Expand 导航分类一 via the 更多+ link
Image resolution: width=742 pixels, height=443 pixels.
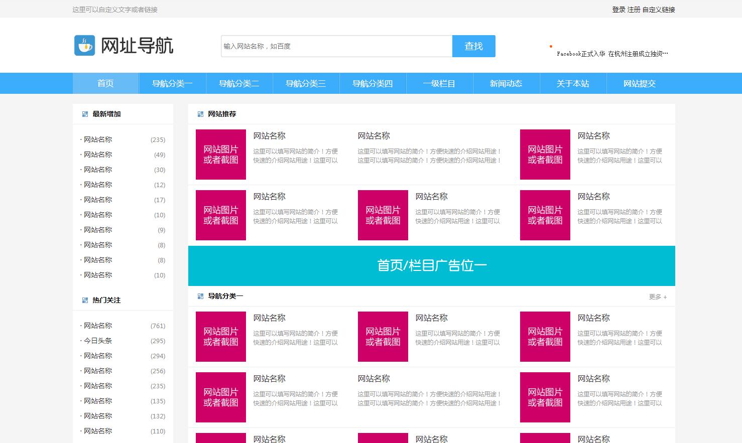click(x=657, y=297)
